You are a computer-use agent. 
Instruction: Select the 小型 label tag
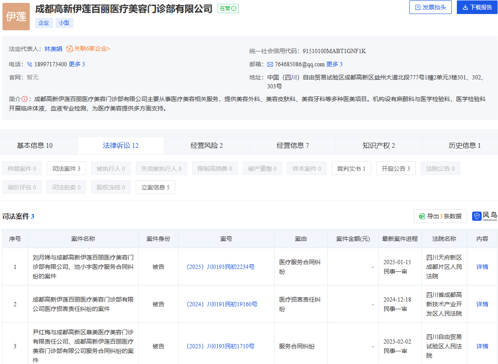tap(64, 23)
